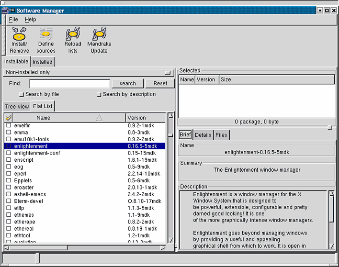Open the Details tab
The image size is (339, 267).
(203, 135)
